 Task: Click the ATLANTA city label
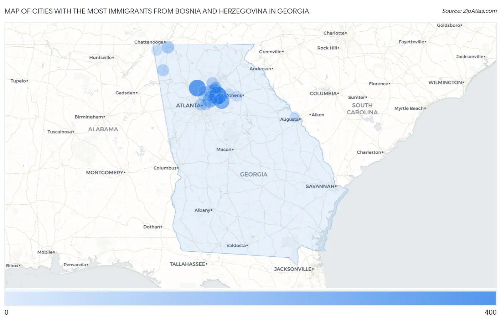pos(188,105)
